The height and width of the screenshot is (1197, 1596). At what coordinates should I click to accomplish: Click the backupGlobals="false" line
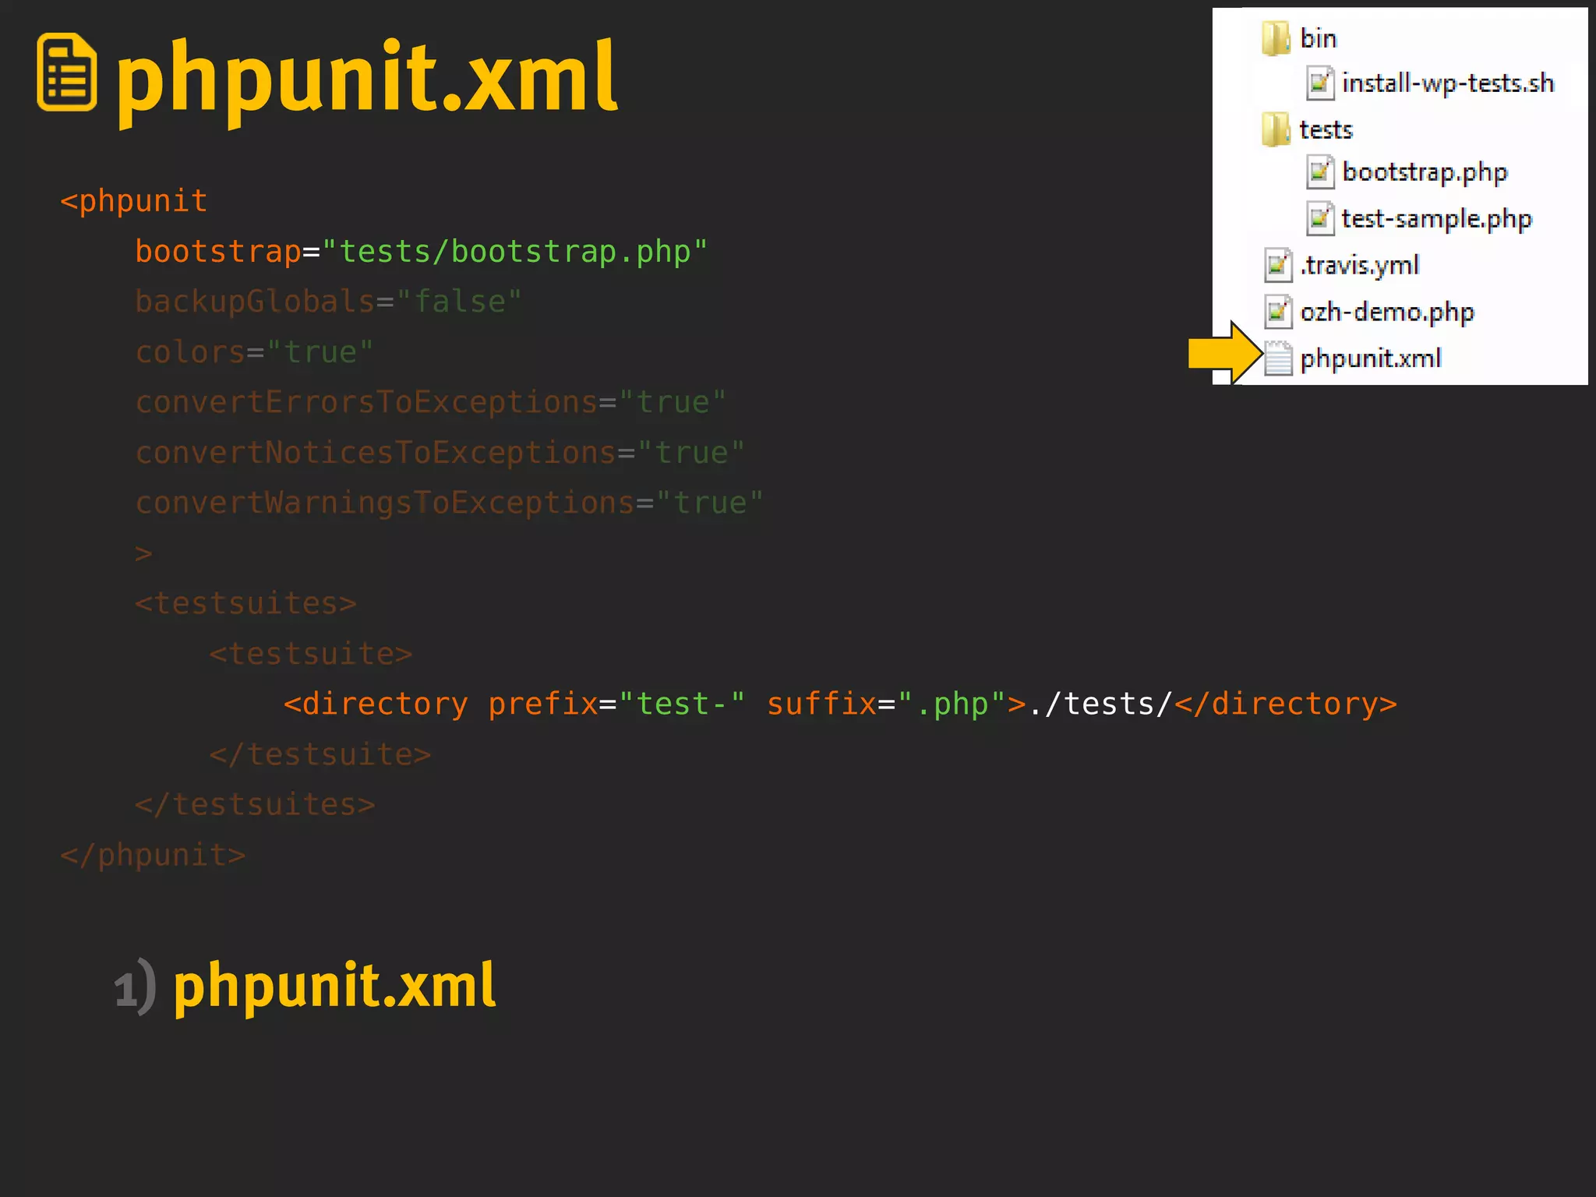click(x=328, y=302)
